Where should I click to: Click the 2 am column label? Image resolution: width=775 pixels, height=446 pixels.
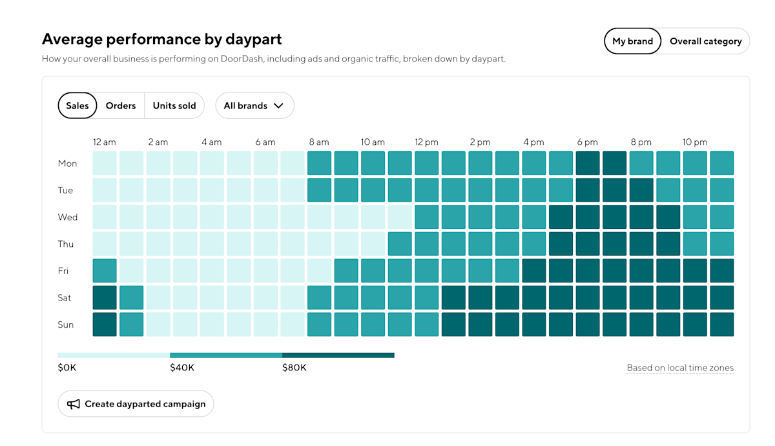click(x=158, y=142)
